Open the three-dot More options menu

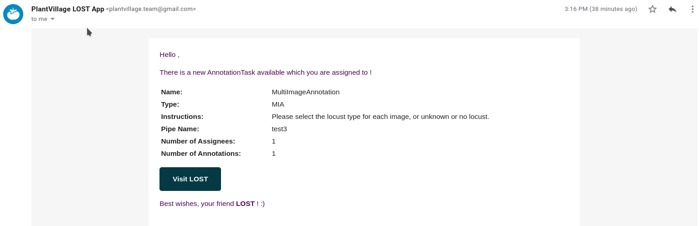point(692,9)
